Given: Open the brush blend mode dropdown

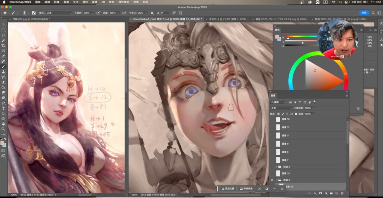Looking at the screenshot, I should click(59, 13).
